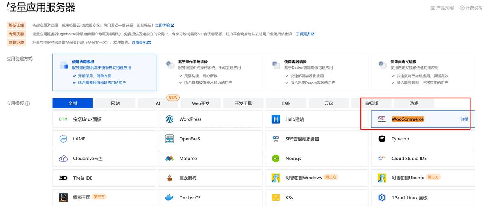Screen dimensions: 487x206
Task: Open the AI template tab
Action: pos(158,103)
